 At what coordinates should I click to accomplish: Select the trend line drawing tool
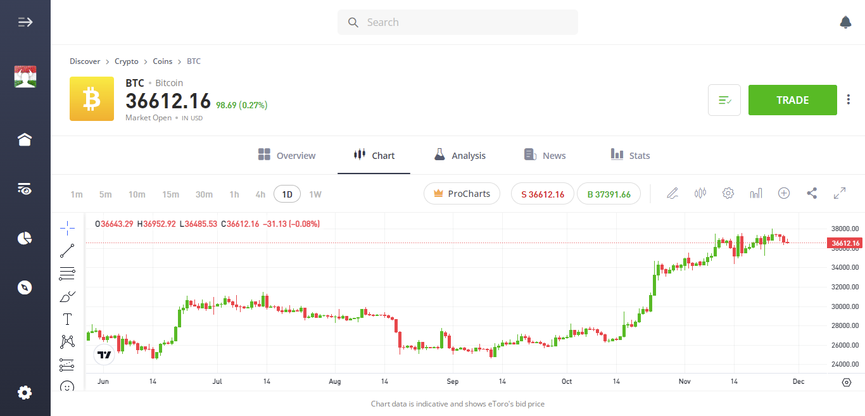pos(68,250)
